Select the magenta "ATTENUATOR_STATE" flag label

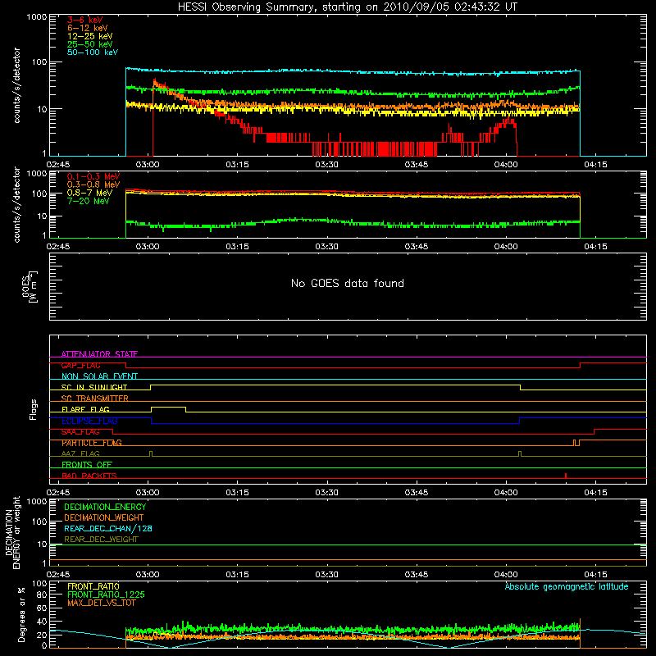point(99,354)
